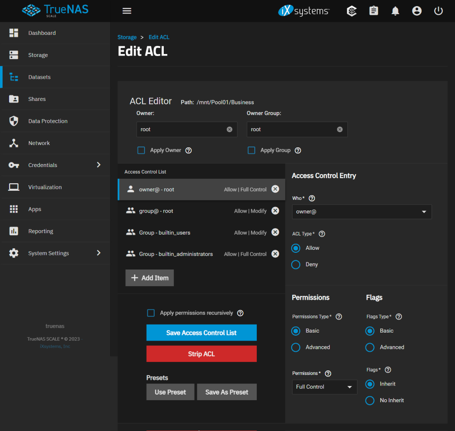Click the power icon in the top bar
The width and height of the screenshot is (455, 431).
[x=438, y=11]
